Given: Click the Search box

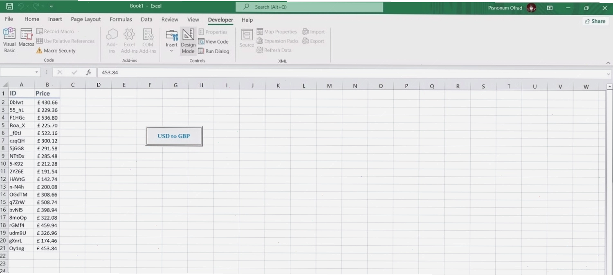Looking at the screenshot, I should coord(309,7).
